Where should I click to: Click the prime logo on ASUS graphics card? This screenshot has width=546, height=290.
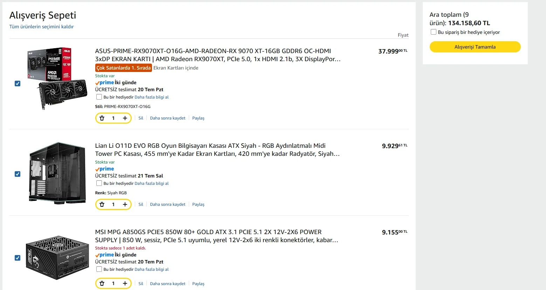(104, 82)
